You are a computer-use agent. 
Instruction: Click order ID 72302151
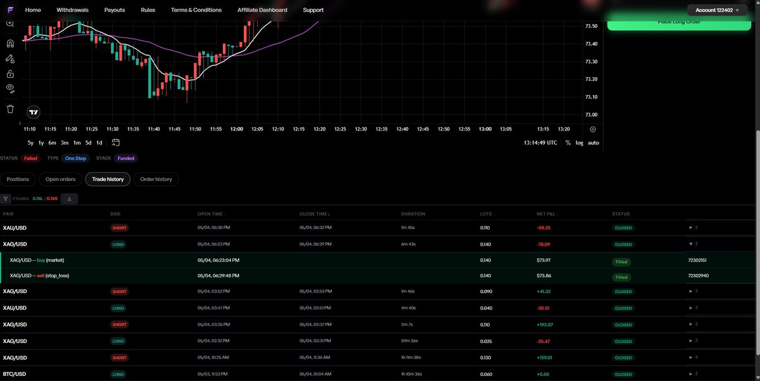point(697,260)
